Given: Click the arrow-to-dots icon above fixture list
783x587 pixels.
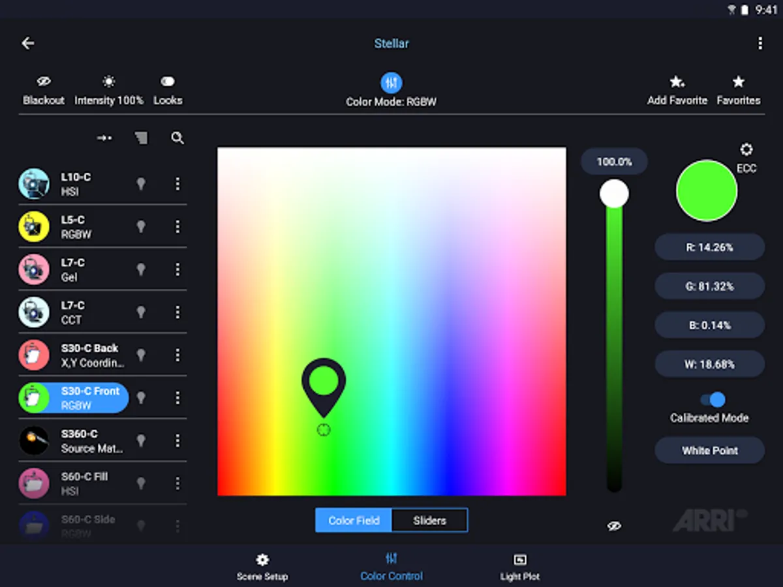Looking at the screenshot, I should point(104,138).
